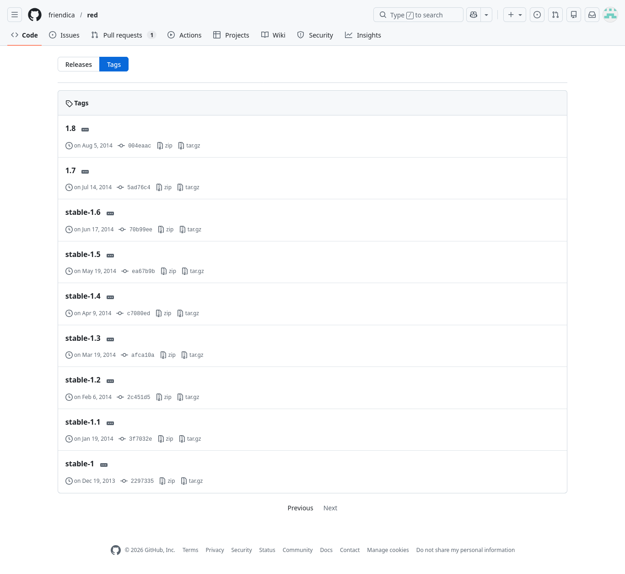This screenshot has height=574, width=625.
Task: Open the notifications inbox icon
Action: (592, 15)
